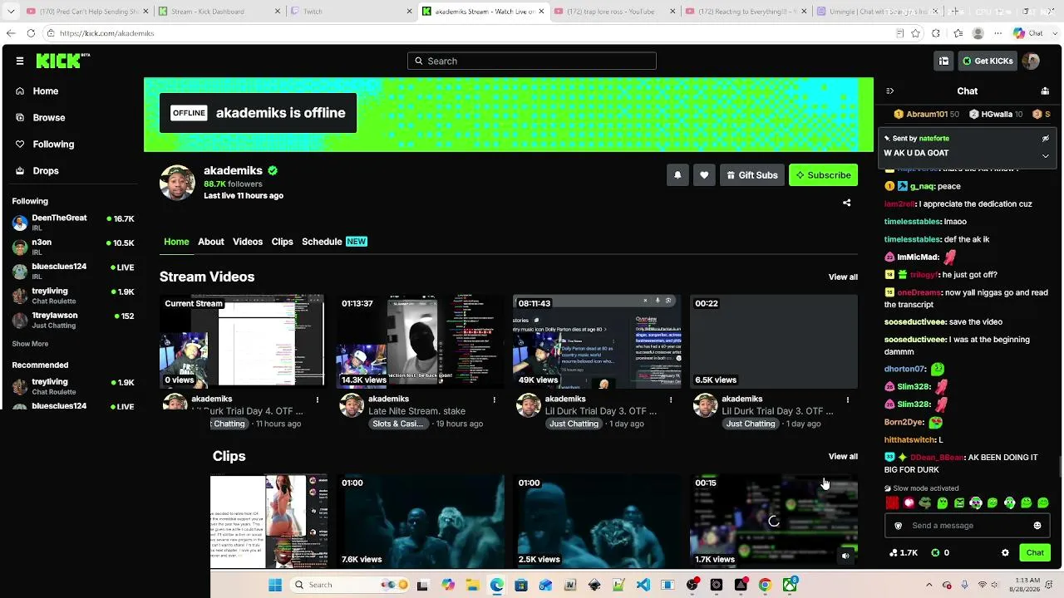View all Stream Videos
Viewport: 1064px width, 598px height.
point(843,277)
